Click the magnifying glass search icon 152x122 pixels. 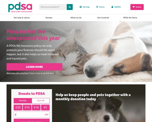coord(70,7)
